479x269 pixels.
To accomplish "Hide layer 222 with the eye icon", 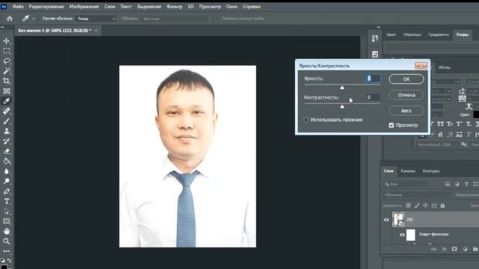I will (386, 220).
